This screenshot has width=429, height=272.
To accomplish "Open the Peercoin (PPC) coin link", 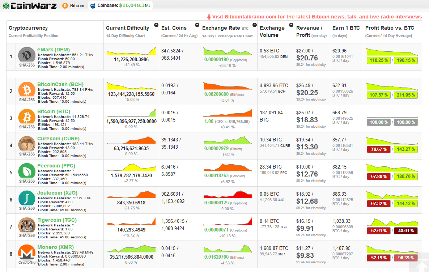I will pyautogui.click(x=56, y=166).
